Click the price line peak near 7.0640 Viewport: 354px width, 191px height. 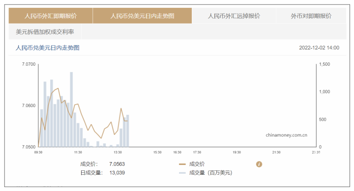click(x=58, y=88)
